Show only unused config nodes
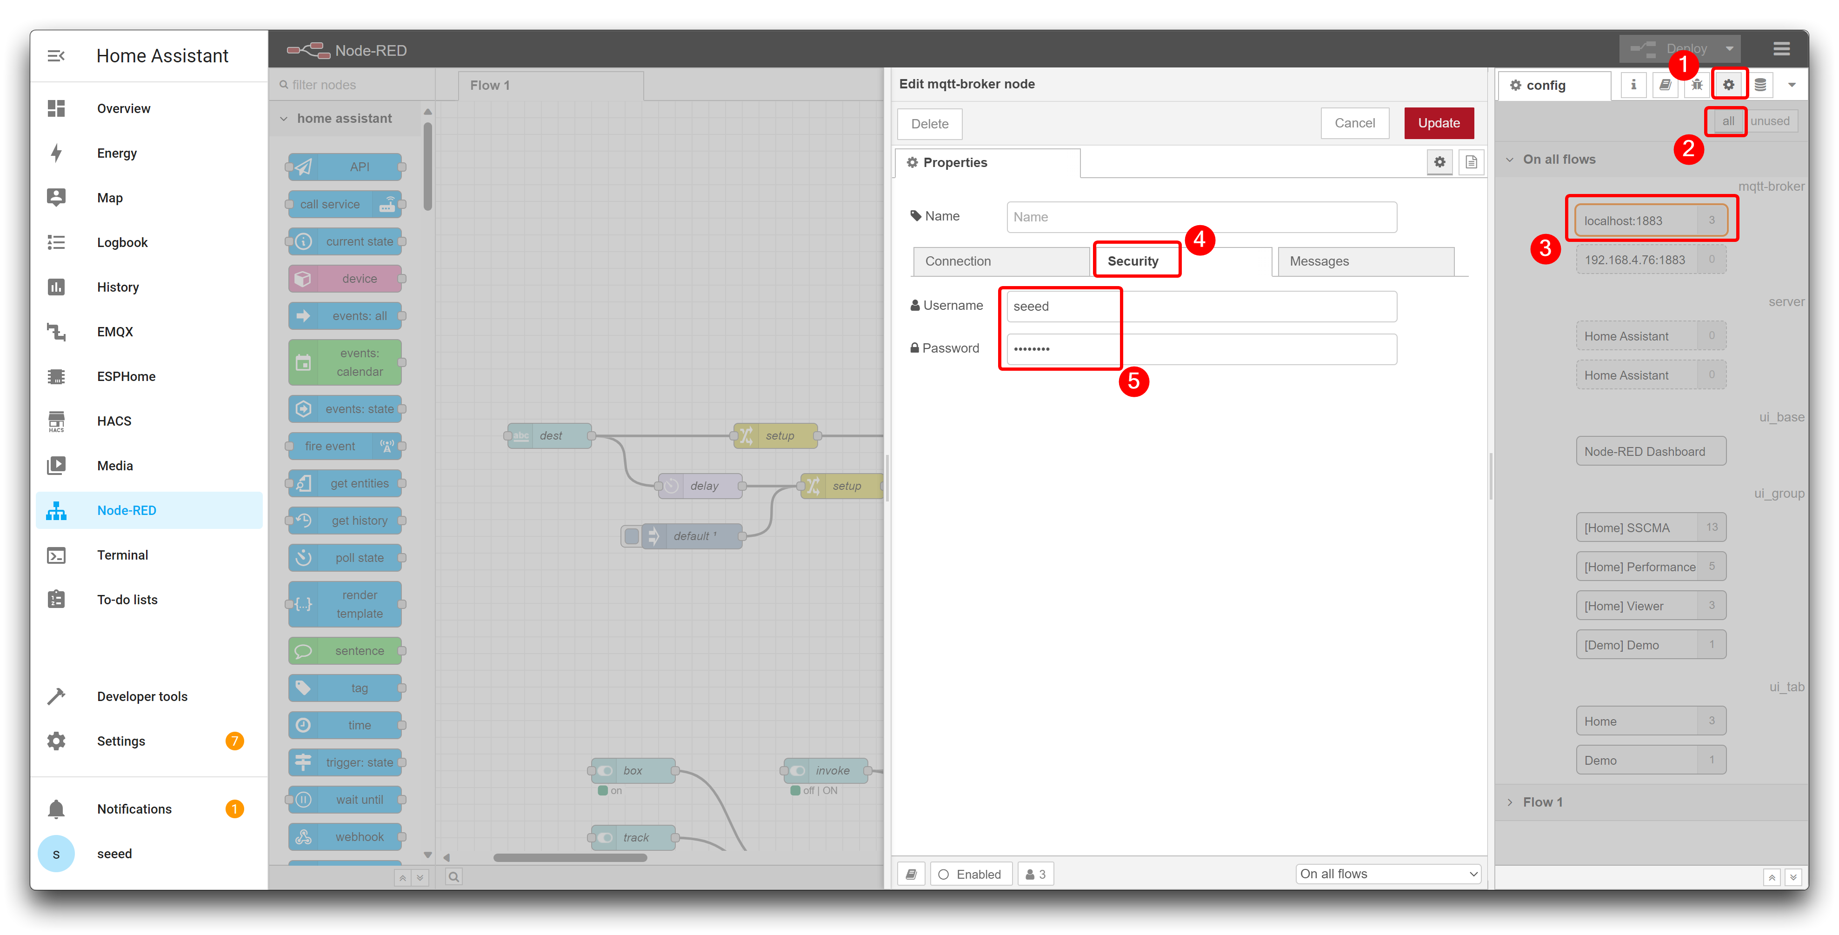The image size is (1839, 935). pyautogui.click(x=1770, y=121)
